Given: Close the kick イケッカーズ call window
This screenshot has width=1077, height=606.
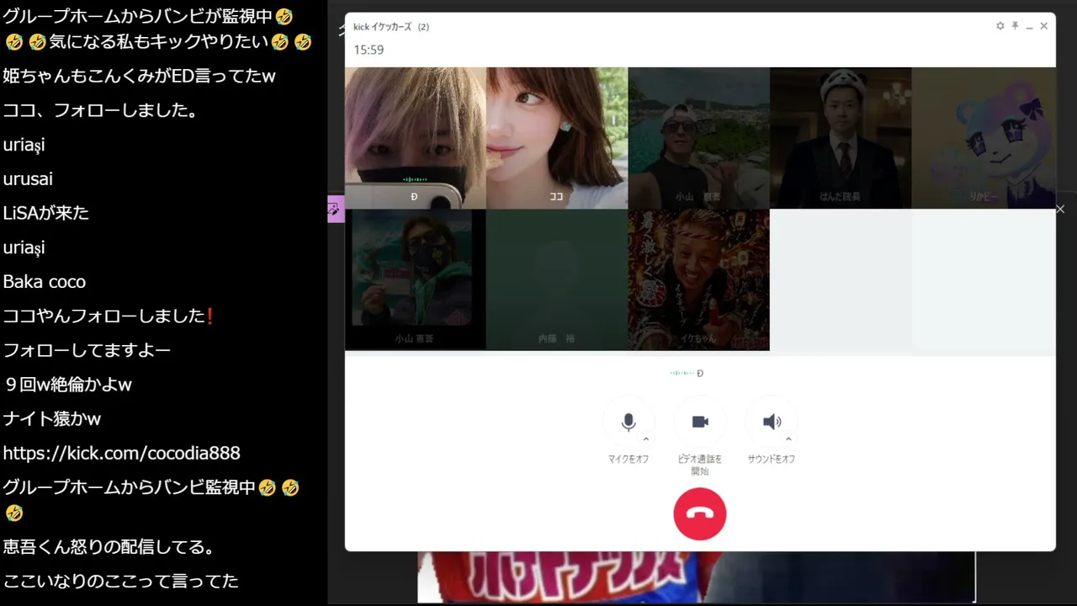Looking at the screenshot, I should click(x=1043, y=26).
